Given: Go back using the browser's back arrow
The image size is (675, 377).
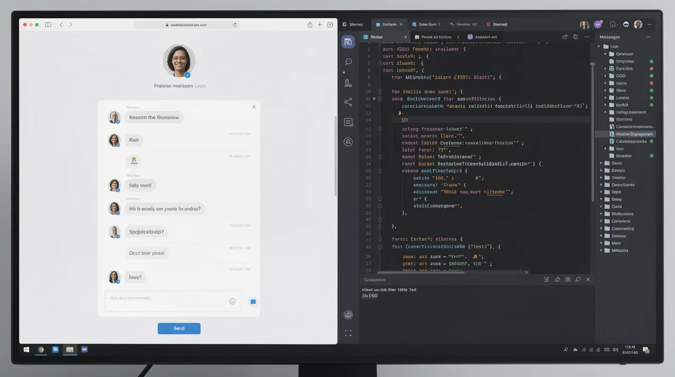Looking at the screenshot, I should [61, 25].
